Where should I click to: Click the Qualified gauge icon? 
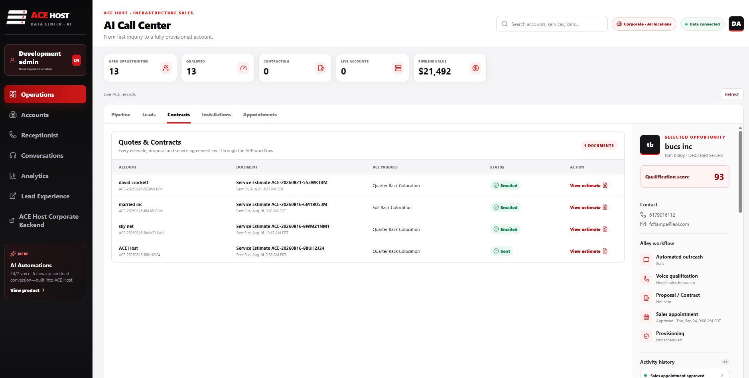[x=243, y=68]
